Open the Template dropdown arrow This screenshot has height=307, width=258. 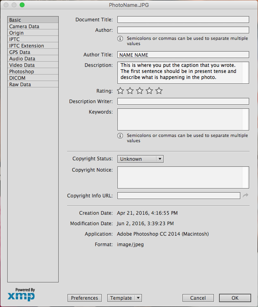138,298
